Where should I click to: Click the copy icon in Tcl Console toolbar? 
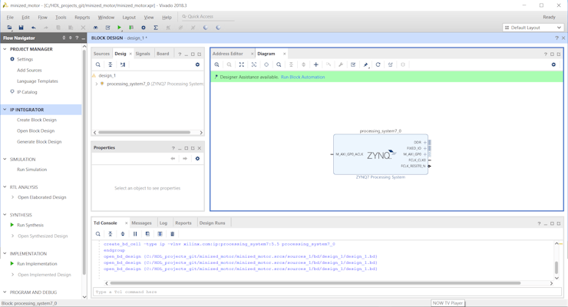tap(147, 234)
